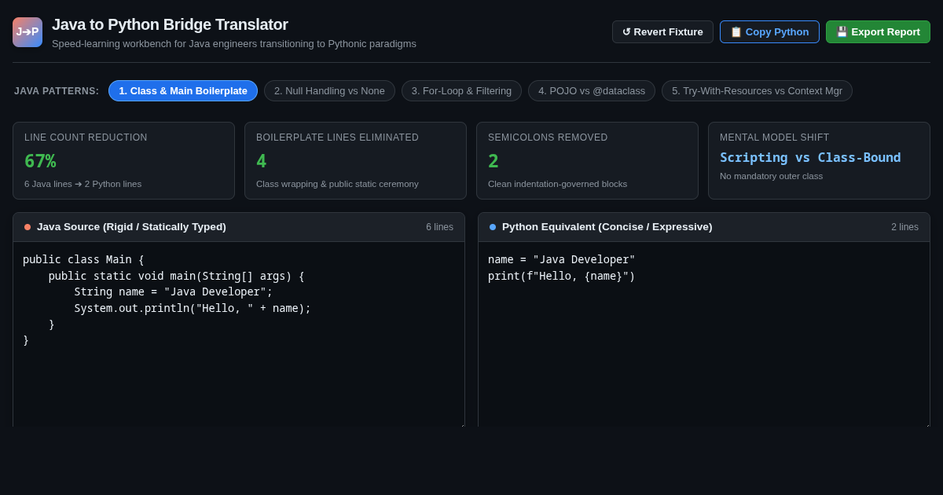943x495 pixels.
Task: Click the subtitle about Pythonic paradigms
Action: pyautogui.click(x=234, y=44)
